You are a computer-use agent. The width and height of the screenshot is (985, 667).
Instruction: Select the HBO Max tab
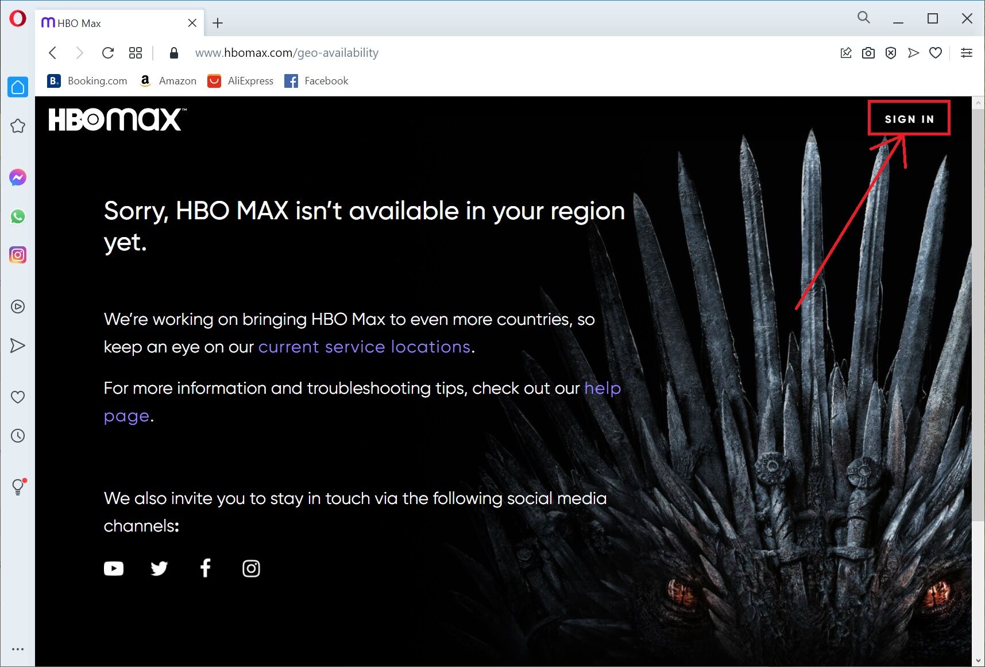click(x=119, y=23)
